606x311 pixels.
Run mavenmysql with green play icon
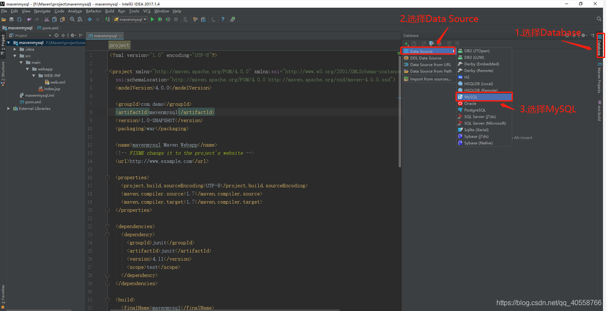coord(152,19)
